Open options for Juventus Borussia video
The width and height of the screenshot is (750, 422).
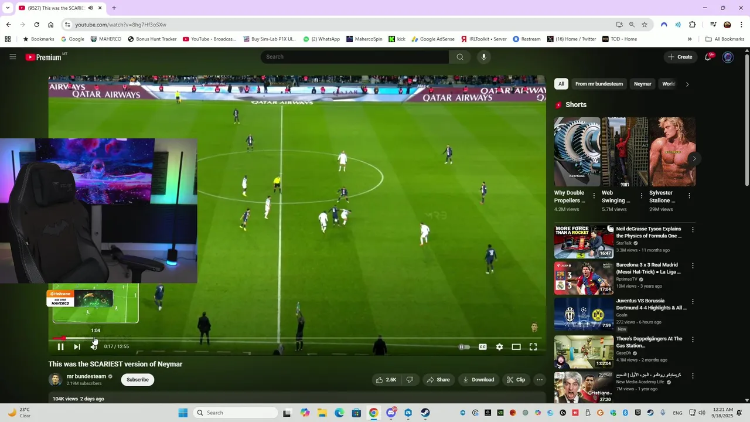pos(693,302)
